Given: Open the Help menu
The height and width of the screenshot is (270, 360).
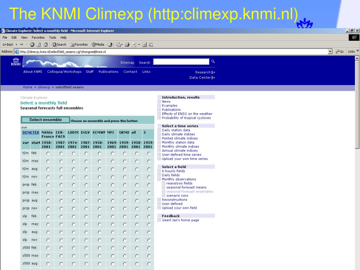Looking at the screenshot, I should (x=64, y=37).
